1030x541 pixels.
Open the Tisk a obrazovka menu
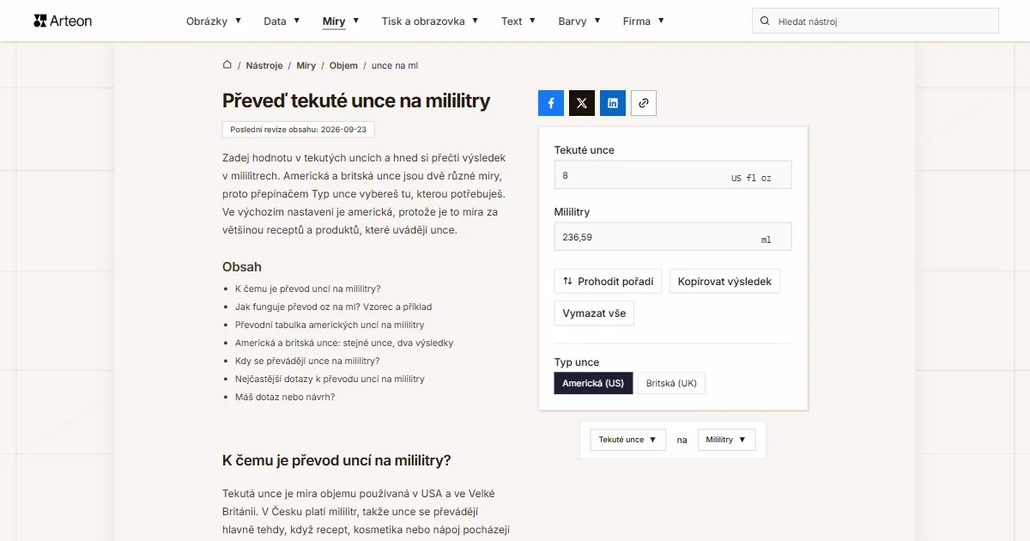click(430, 21)
